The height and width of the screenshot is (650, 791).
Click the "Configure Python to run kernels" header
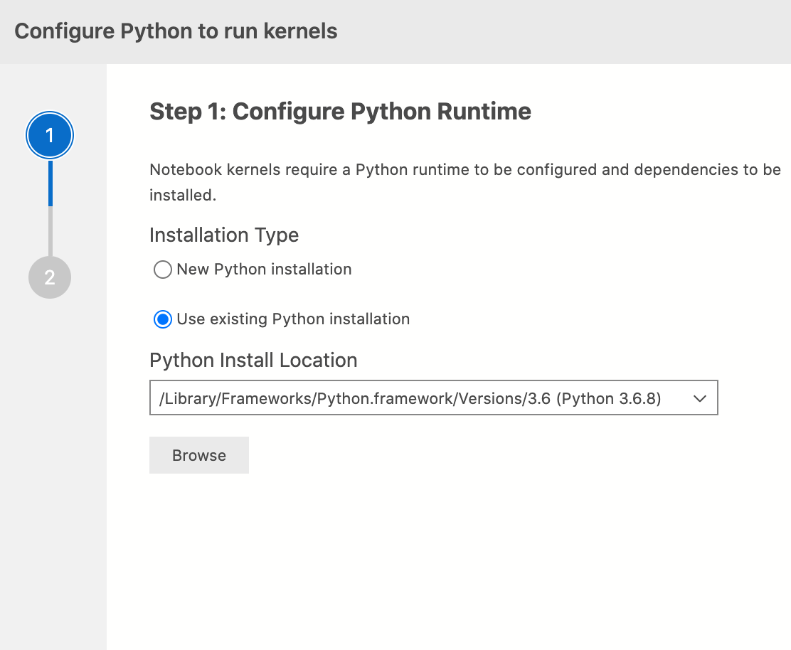point(175,31)
